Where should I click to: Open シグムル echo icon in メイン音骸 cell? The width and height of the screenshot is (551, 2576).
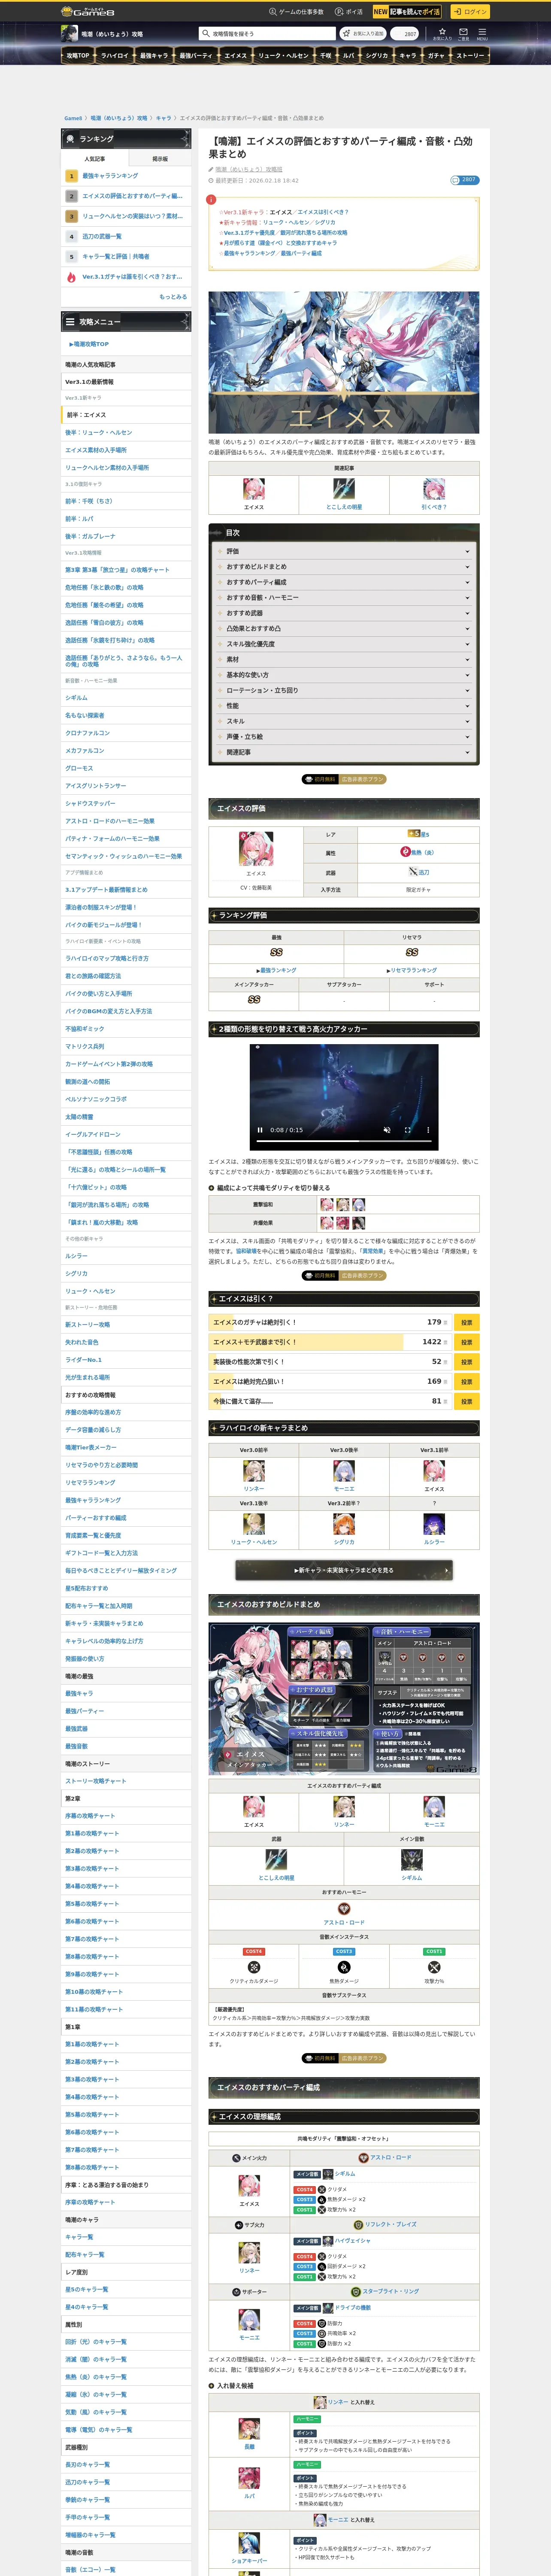[411, 1859]
